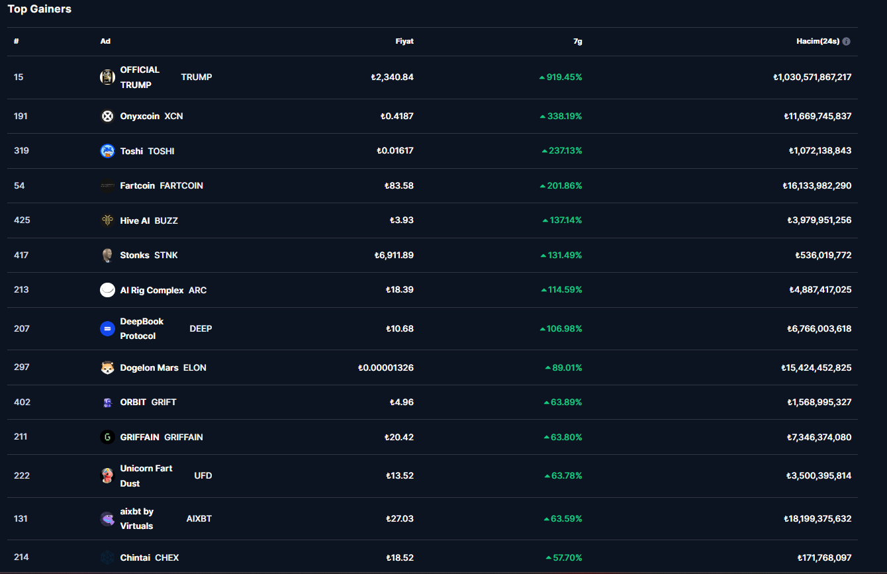Click the AI Rig Complex logo
The width and height of the screenshot is (887, 574).
(x=107, y=290)
